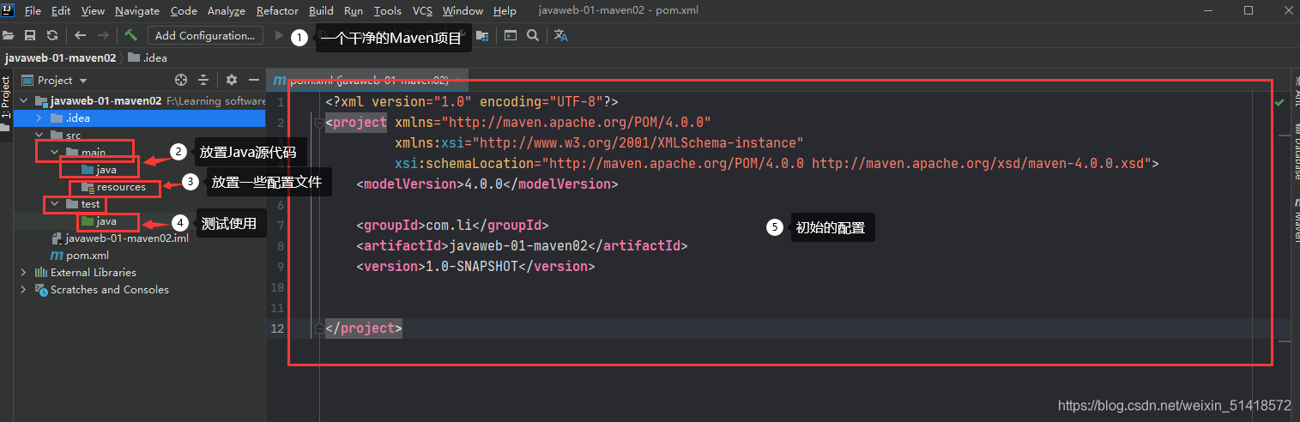Click the Add Configuration... button
This screenshot has height=422, width=1300.
click(205, 35)
